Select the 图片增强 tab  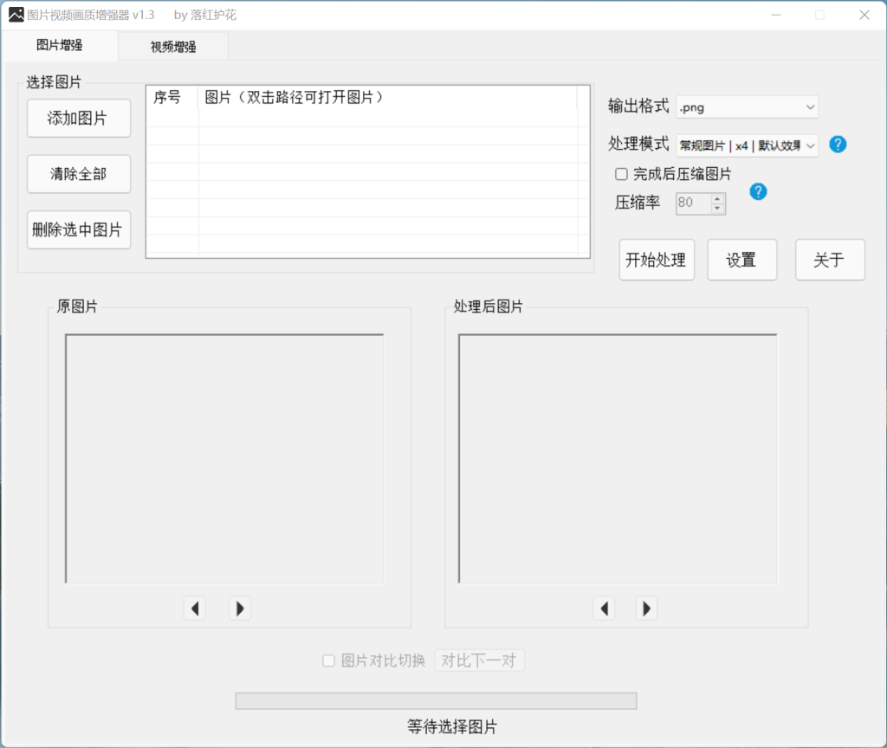pyautogui.click(x=60, y=47)
